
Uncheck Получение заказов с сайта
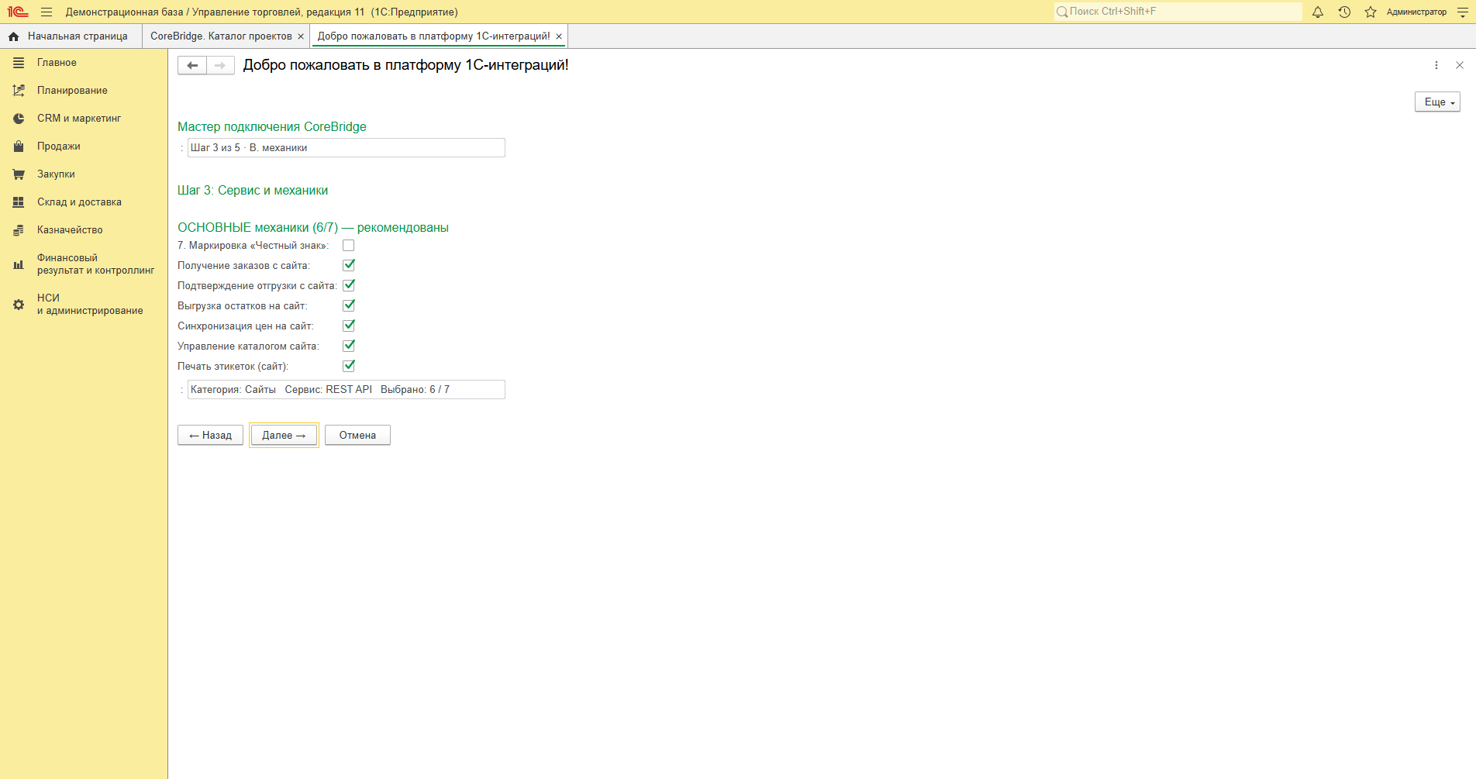[349, 265]
